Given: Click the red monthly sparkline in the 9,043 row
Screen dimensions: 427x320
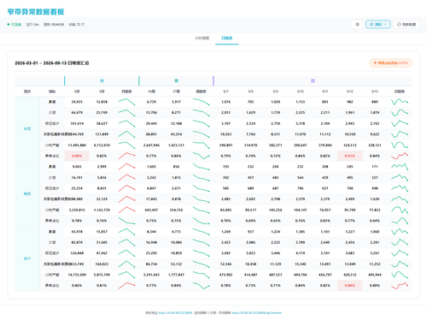Looking at the screenshot, I should pyautogui.click(x=126, y=167).
